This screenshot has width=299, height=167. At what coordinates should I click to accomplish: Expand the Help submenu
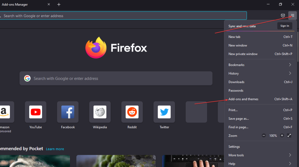coord(260,164)
